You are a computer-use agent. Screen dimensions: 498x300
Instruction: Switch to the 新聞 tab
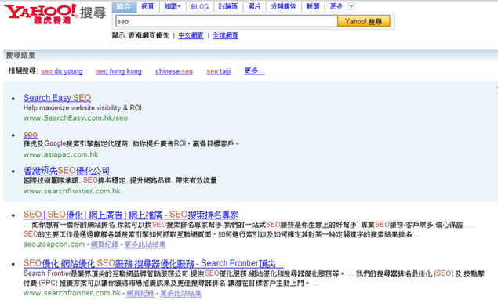[313, 6]
